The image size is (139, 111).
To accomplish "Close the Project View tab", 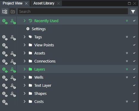I will pos(26,4).
